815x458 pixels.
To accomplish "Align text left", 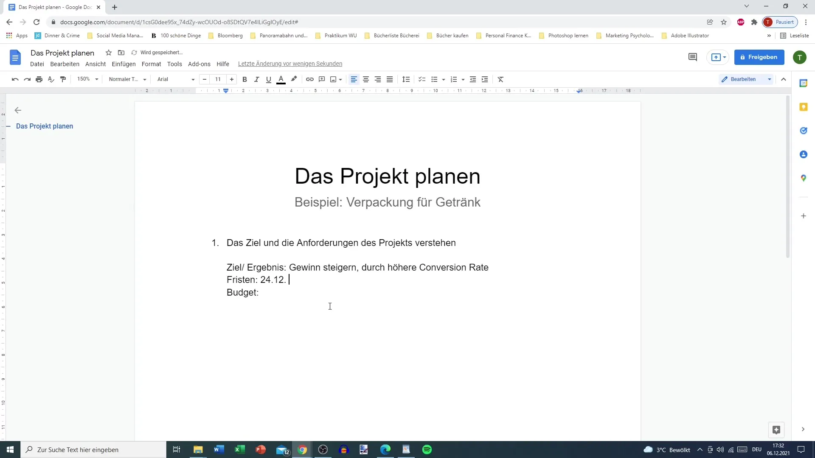I will click(x=354, y=79).
